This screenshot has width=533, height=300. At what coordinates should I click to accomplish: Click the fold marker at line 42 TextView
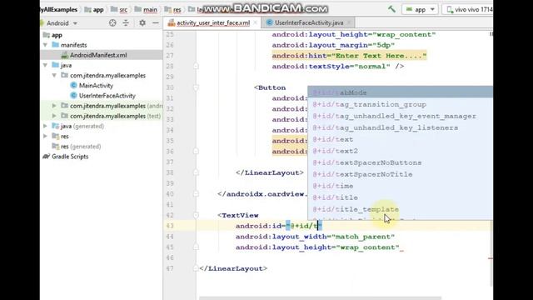pyautogui.click(x=196, y=215)
